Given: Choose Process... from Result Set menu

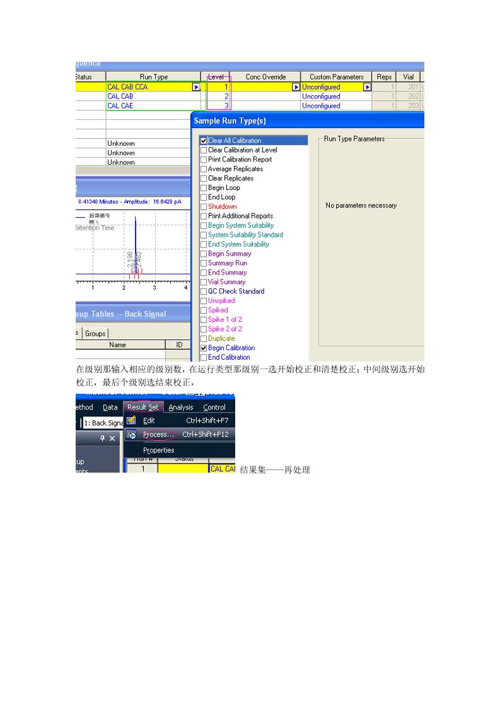Looking at the screenshot, I should [179, 435].
